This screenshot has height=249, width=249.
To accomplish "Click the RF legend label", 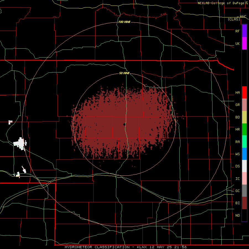I will coord(237,31).
